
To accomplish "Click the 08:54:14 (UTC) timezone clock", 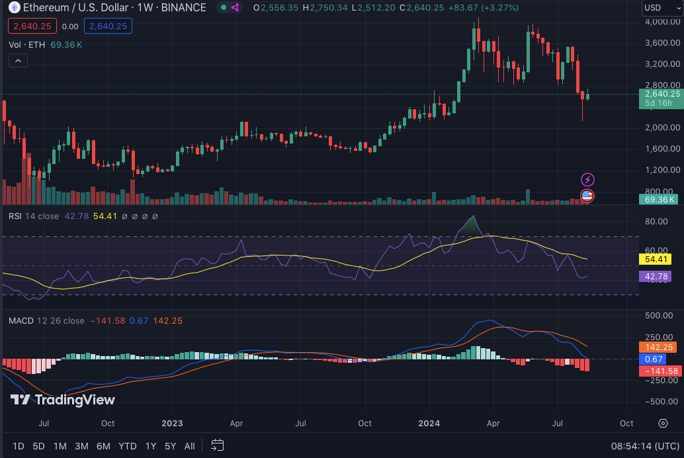I will (x=645, y=446).
